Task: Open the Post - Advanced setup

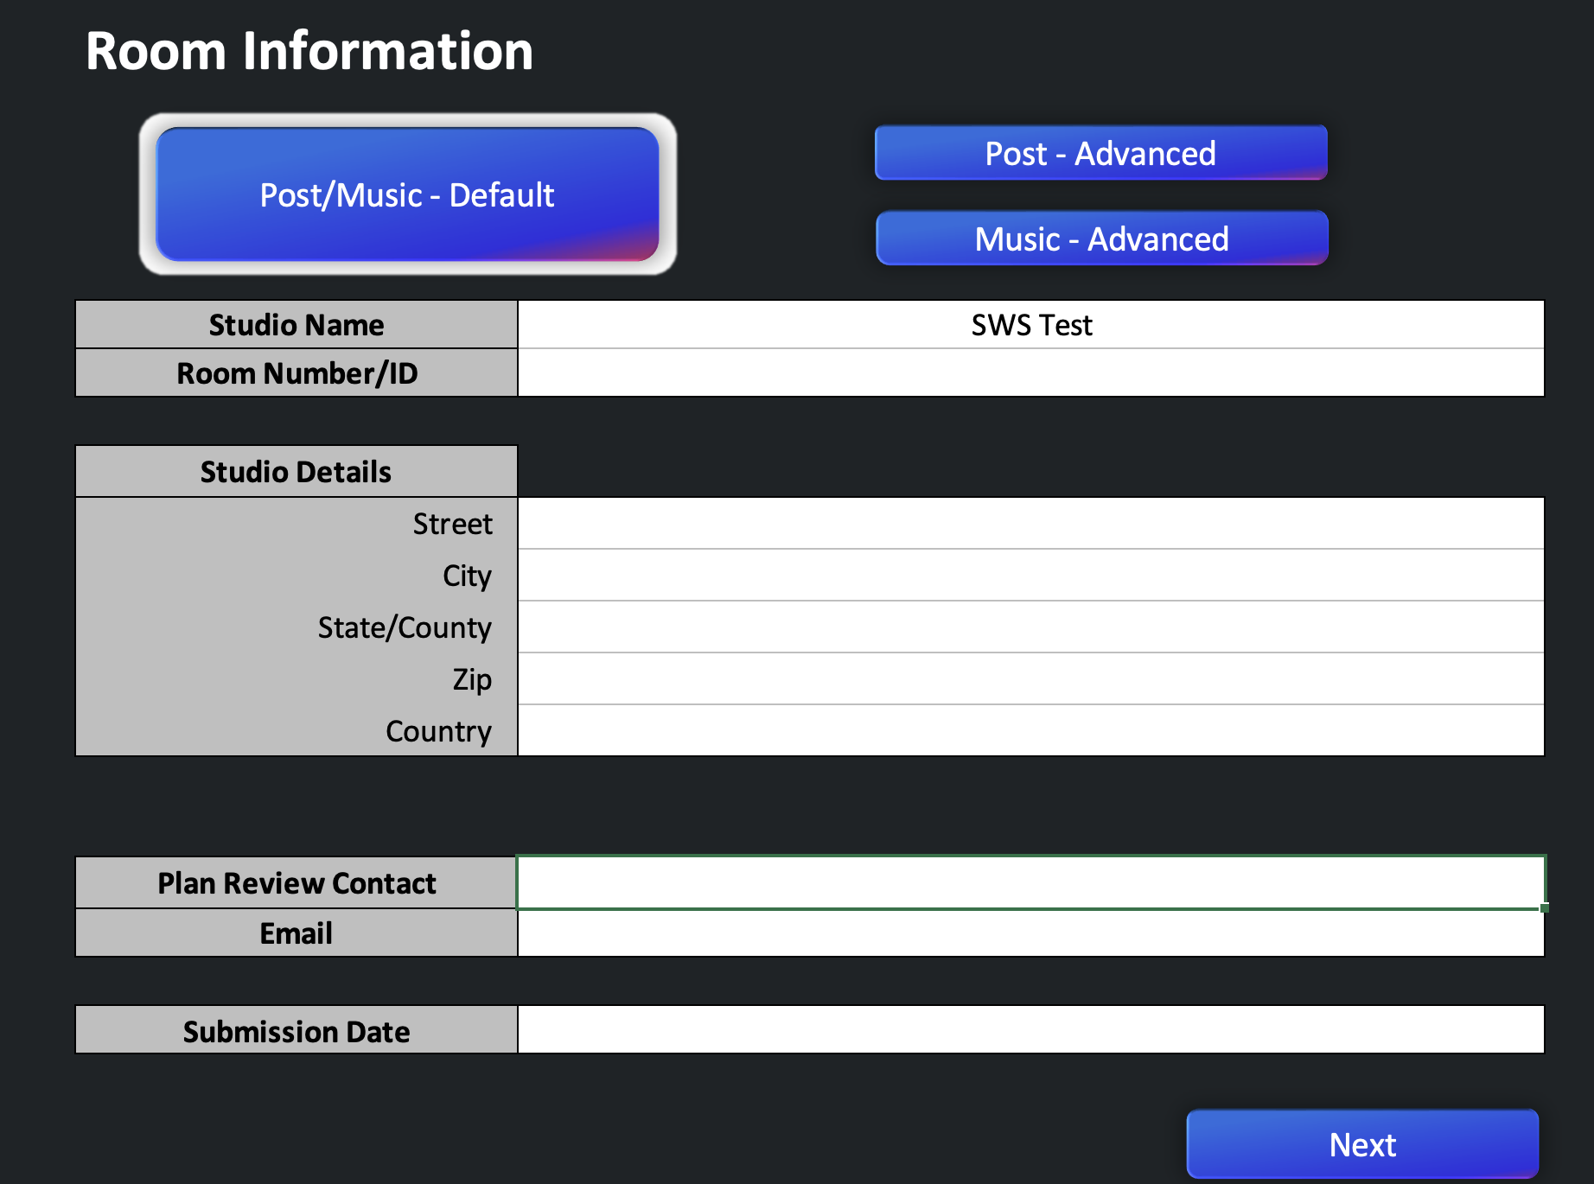Action: (1099, 153)
